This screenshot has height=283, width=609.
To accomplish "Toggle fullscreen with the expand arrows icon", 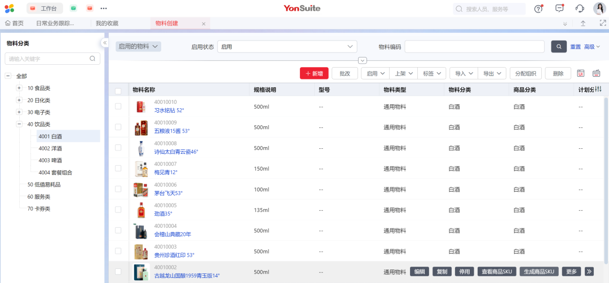I will point(603,23).
